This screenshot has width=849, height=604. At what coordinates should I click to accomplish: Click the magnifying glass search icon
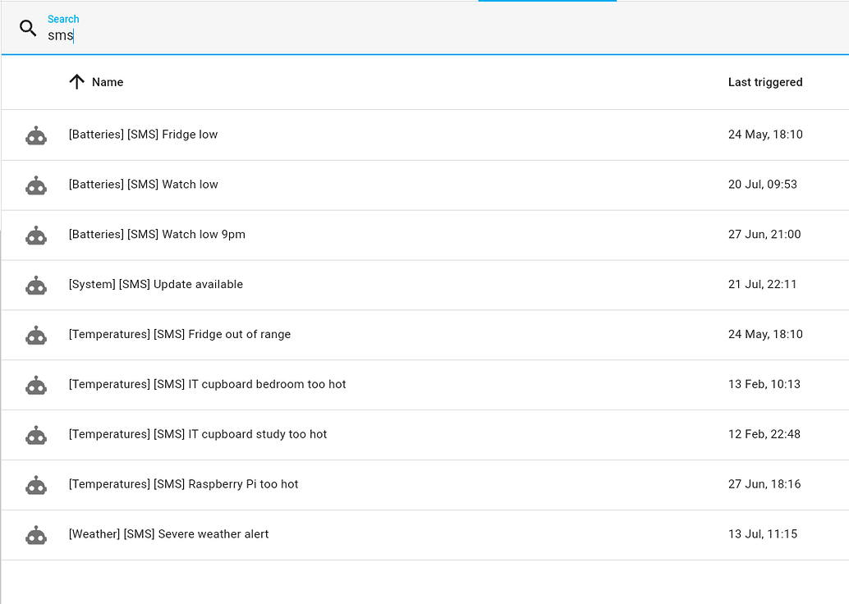click(28, 28)
